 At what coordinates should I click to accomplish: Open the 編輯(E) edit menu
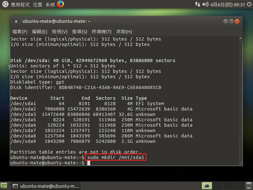pos(39,31)
